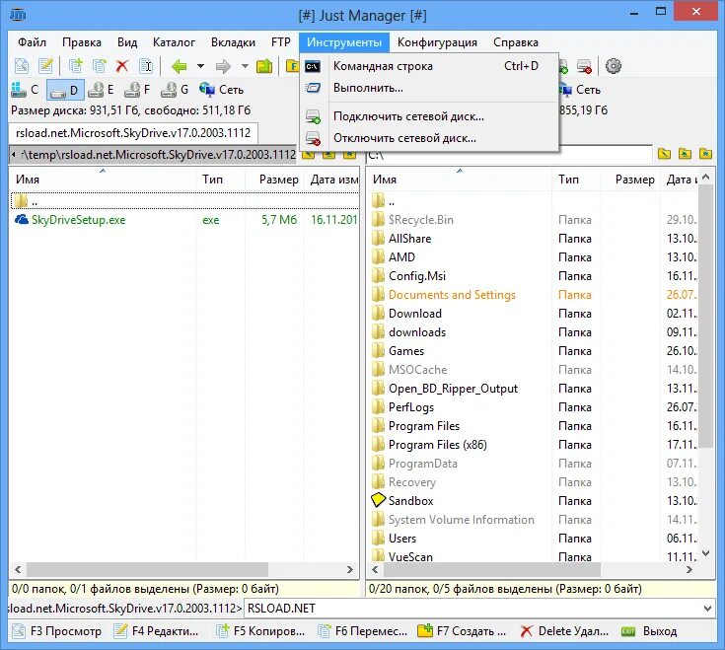Select the rsload.net.Microsoft.SkyDrive tab
Screen dimensions: 725x650
(x=133, y=133)
